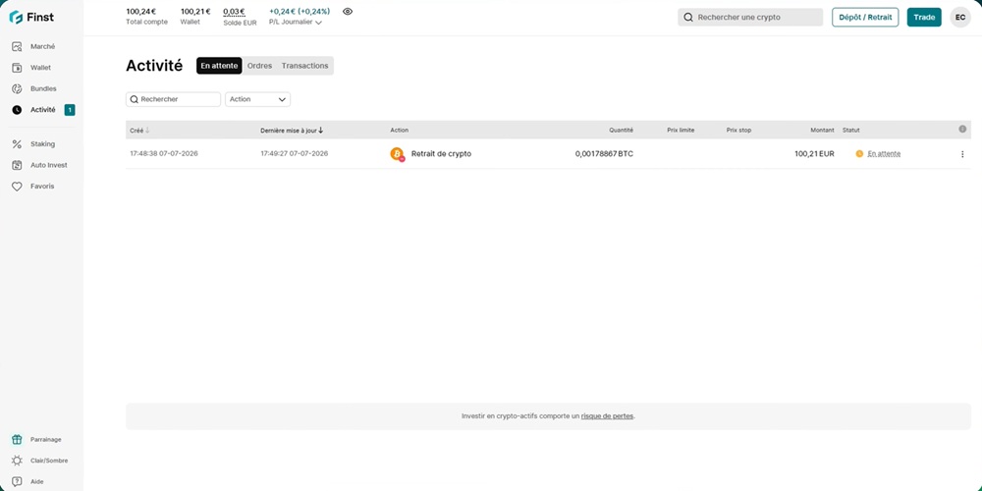This screenshot has height=491, width=982.
Task: Open the Staking percent icon
Action: coord(17,144)
